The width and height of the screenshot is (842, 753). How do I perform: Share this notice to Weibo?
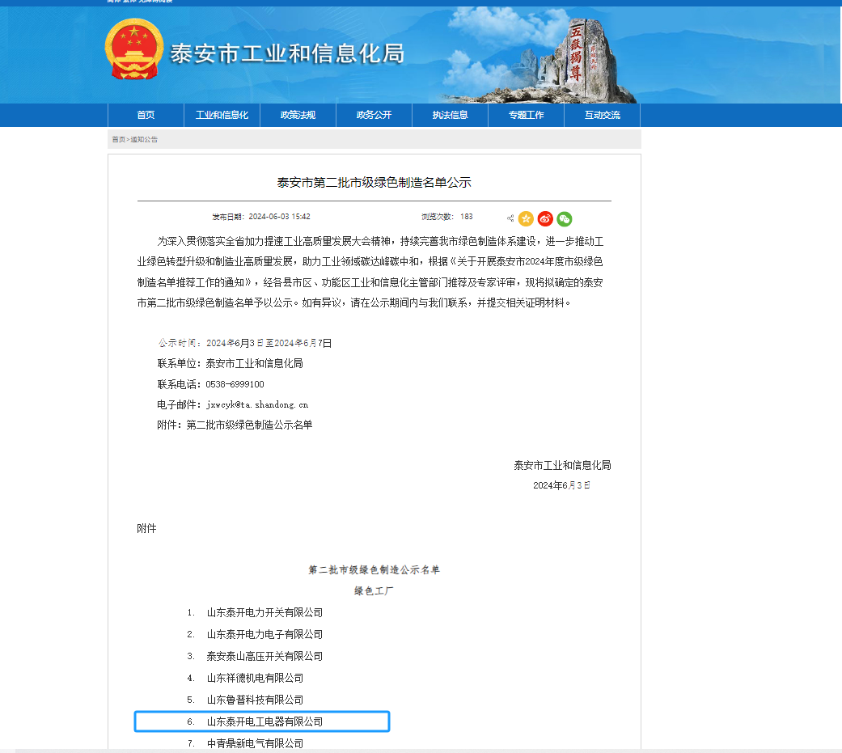point(545,218)
